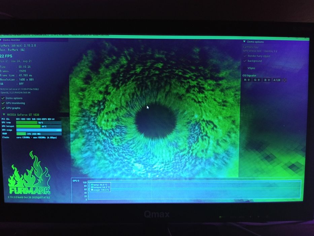314x236 pixels.
Task: Click the hotspot: 64.3 °C graph legend
Action: tap(101, 187)
